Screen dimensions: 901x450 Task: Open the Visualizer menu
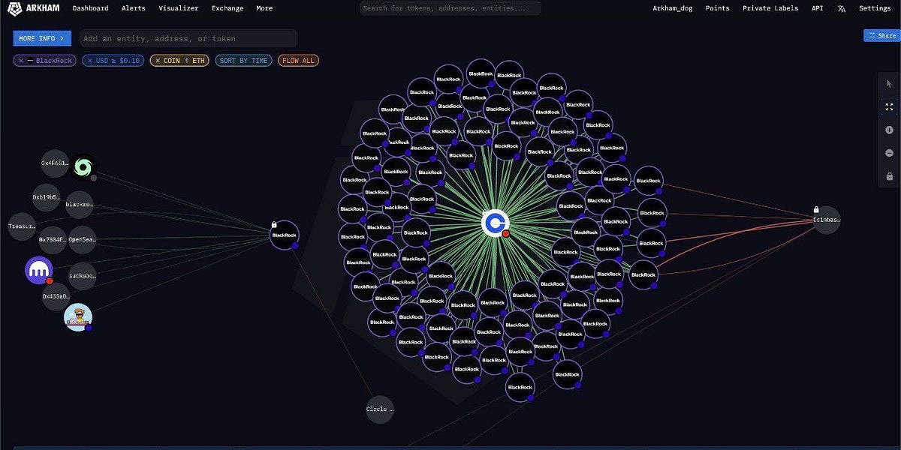(178, 8)
